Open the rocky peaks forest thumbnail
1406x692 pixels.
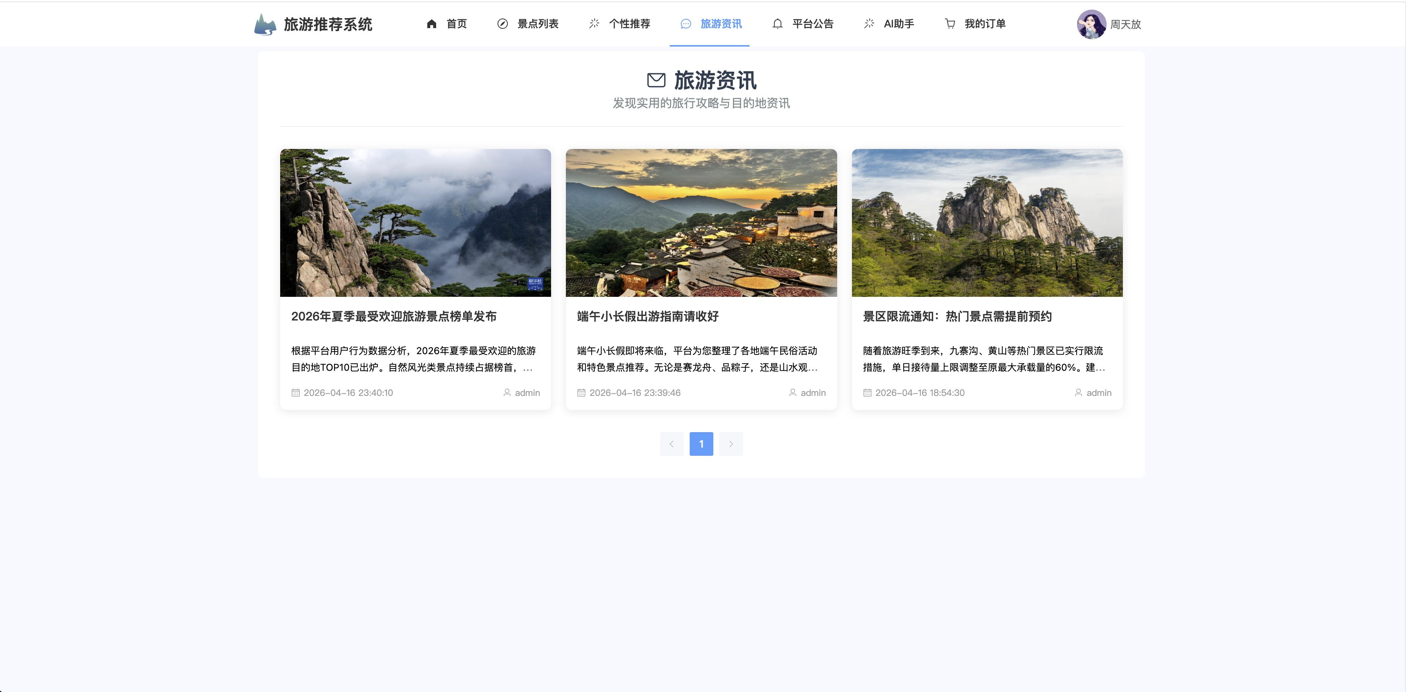tap(987, 223)
